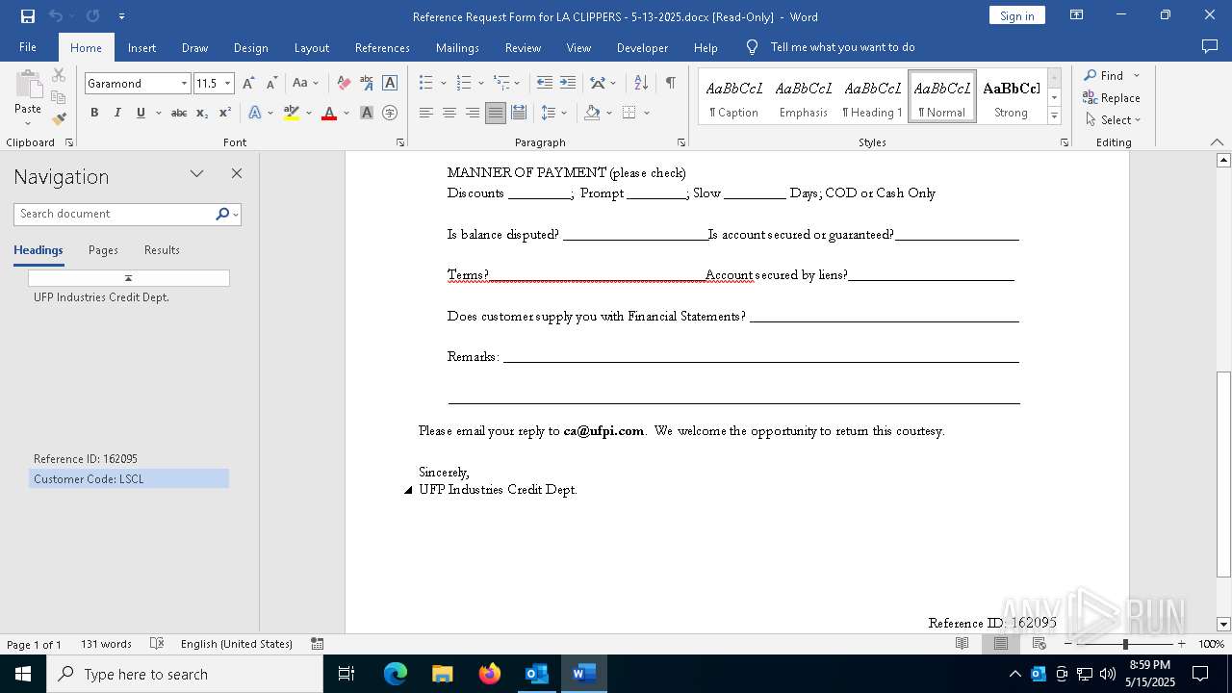The image size is (1232, 693).
Task: Toggle Italic formatting
Action: [117, 113]
